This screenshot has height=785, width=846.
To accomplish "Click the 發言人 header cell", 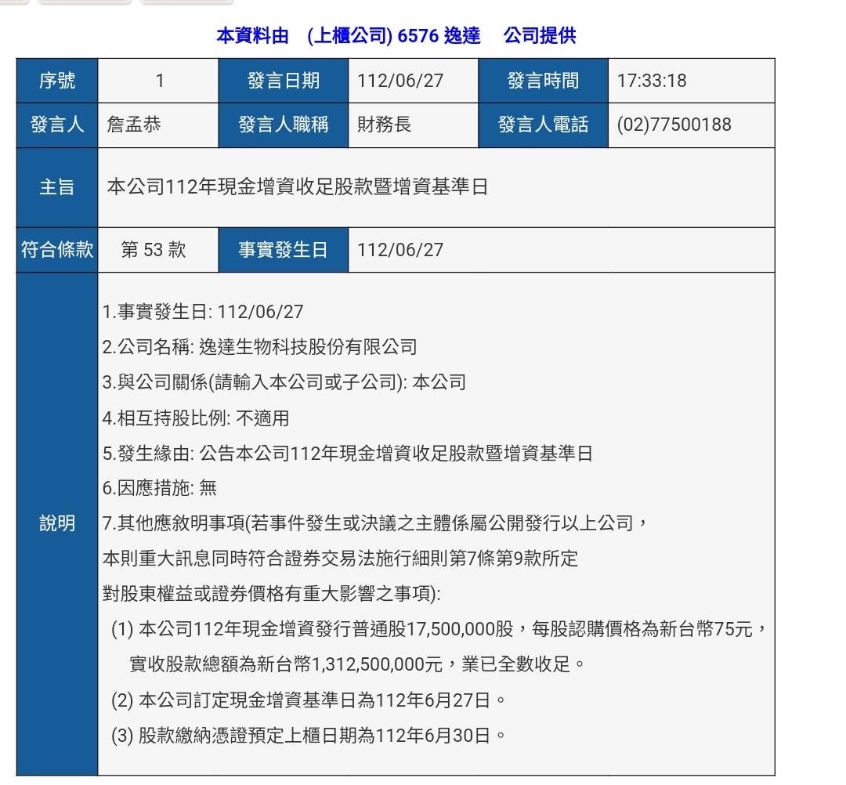I will point(57,125).
